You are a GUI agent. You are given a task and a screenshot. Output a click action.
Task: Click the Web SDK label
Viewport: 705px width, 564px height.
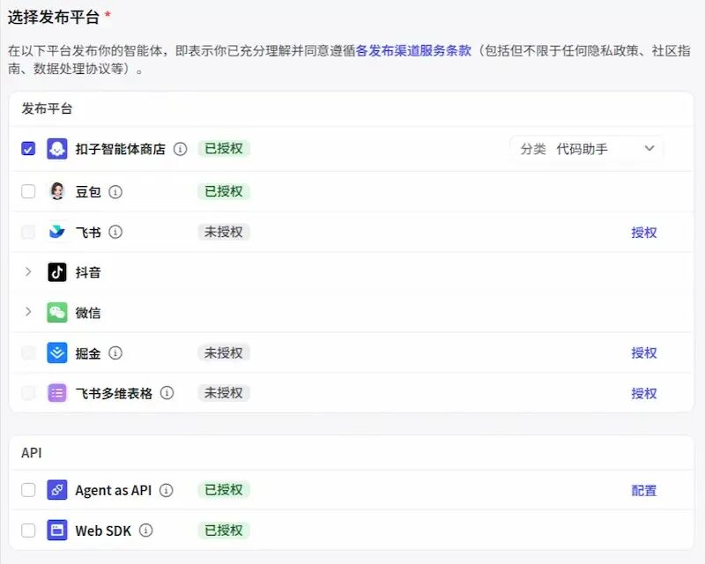(103, 531)
